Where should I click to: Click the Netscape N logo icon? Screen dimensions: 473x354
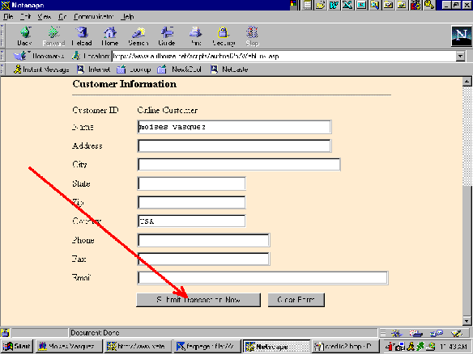coord(461,36)
